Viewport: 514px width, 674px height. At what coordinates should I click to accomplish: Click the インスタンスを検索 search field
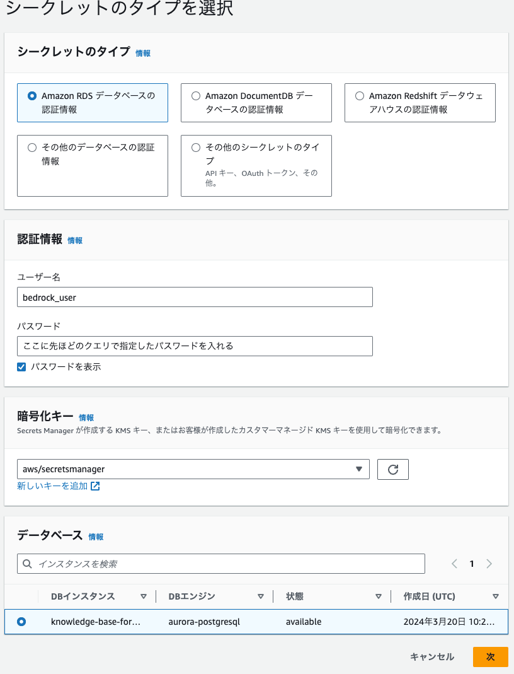click(221, 564)
